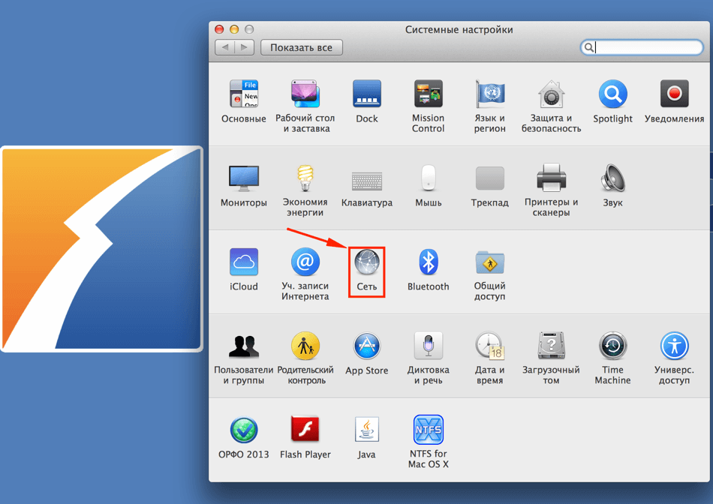Open the Mission Control pane
Screen dimensions: 713x504
(428, 95)
